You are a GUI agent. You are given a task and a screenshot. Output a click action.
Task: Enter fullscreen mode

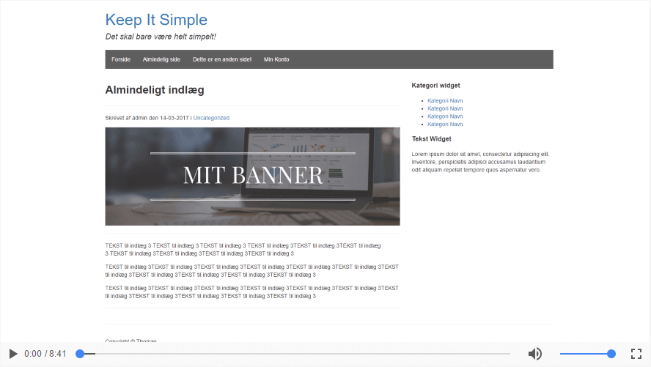[636, 354]
